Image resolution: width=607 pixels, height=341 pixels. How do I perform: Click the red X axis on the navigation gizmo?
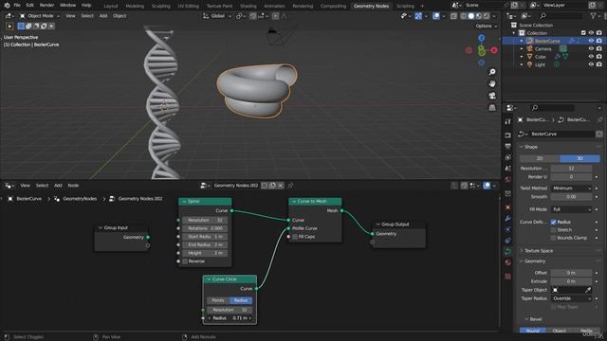(494, 50)
